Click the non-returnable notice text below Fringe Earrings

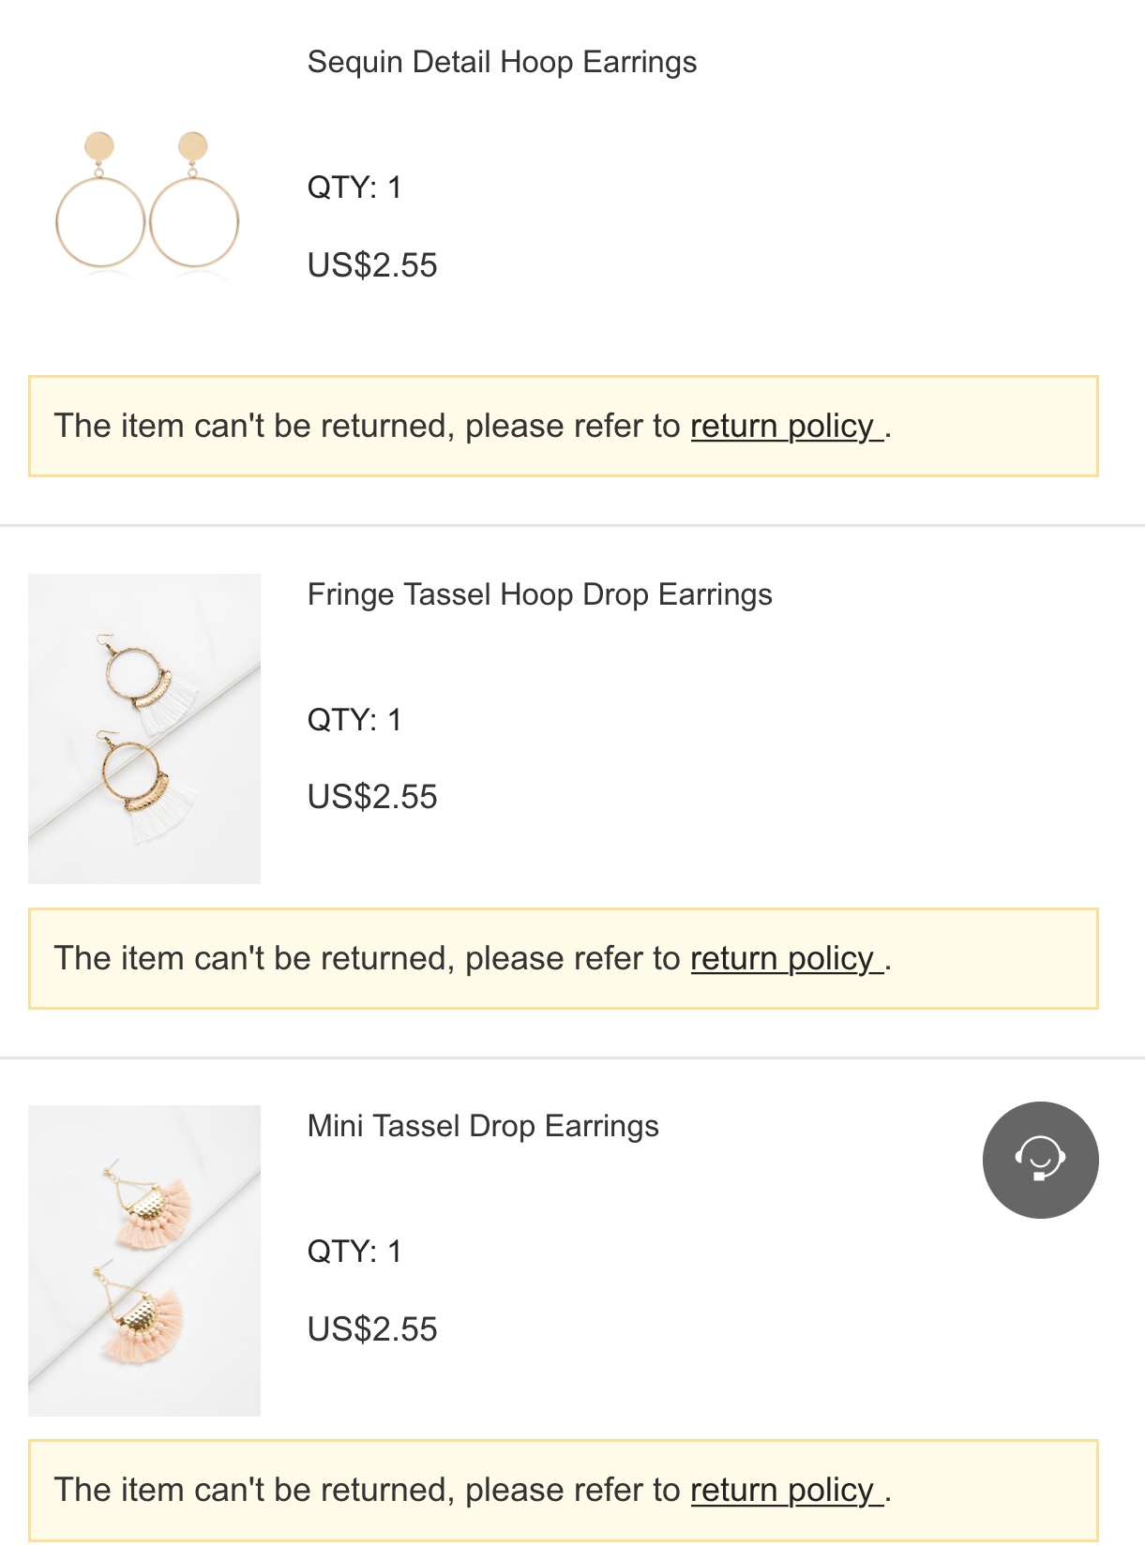[x=366, y=959]
